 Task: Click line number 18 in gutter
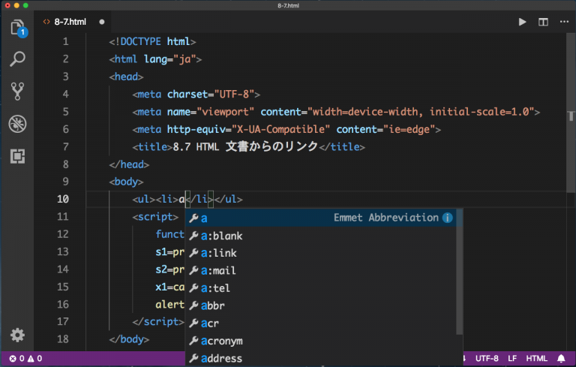tap(63, 338)
